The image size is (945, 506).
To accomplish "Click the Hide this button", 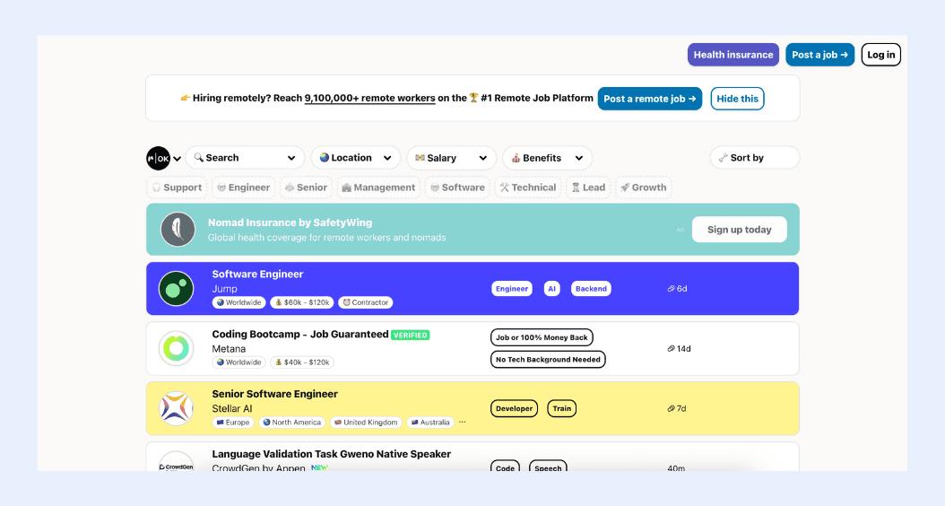I will pos(737,99).
